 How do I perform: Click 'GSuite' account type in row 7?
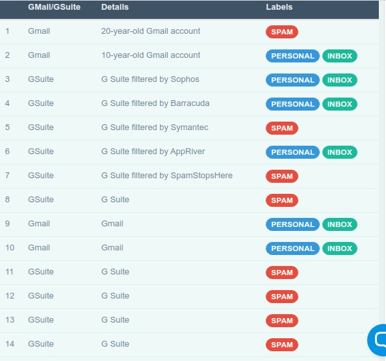tap(41, 176)
